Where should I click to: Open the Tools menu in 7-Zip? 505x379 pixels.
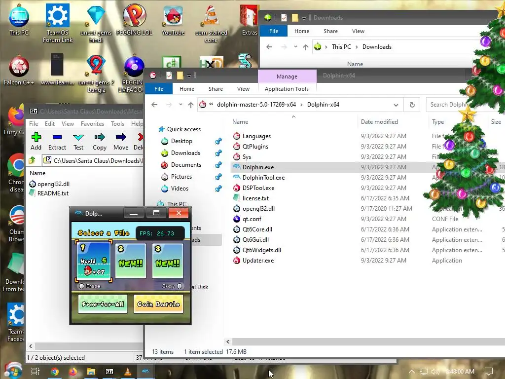pos(117,124)
